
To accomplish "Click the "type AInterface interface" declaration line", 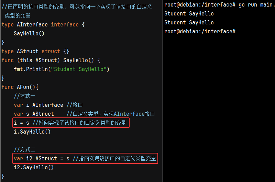I will pos(43,25).
